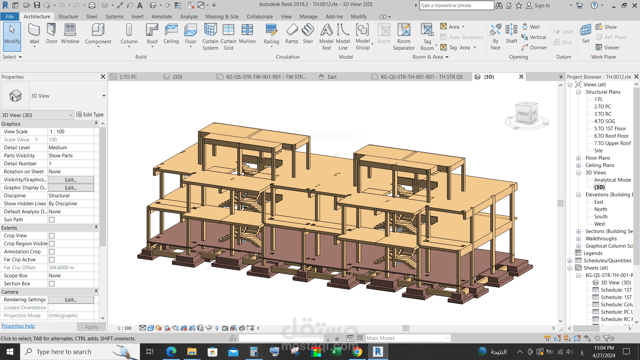Switch to the 2.TO PC view tab

click(128, 77)
